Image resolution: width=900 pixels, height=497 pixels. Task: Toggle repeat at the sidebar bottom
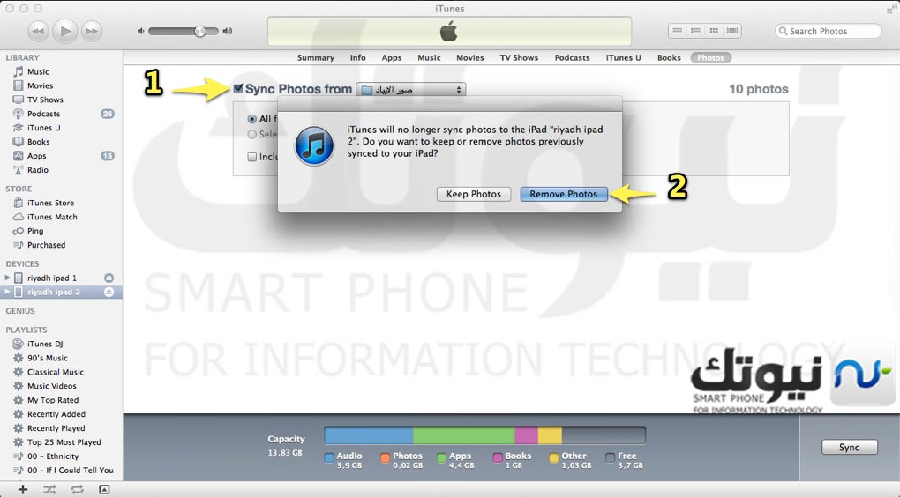(x=77, y=490)
